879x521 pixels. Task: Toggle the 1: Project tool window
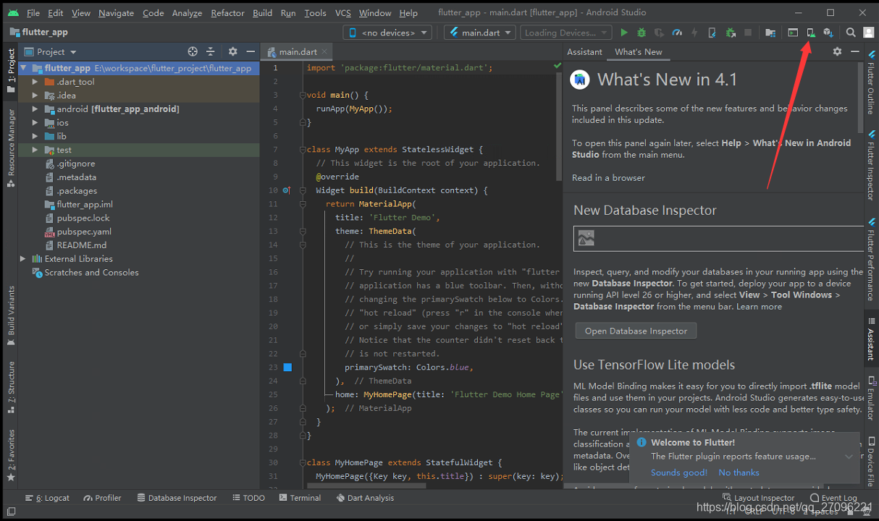[11, 70]
